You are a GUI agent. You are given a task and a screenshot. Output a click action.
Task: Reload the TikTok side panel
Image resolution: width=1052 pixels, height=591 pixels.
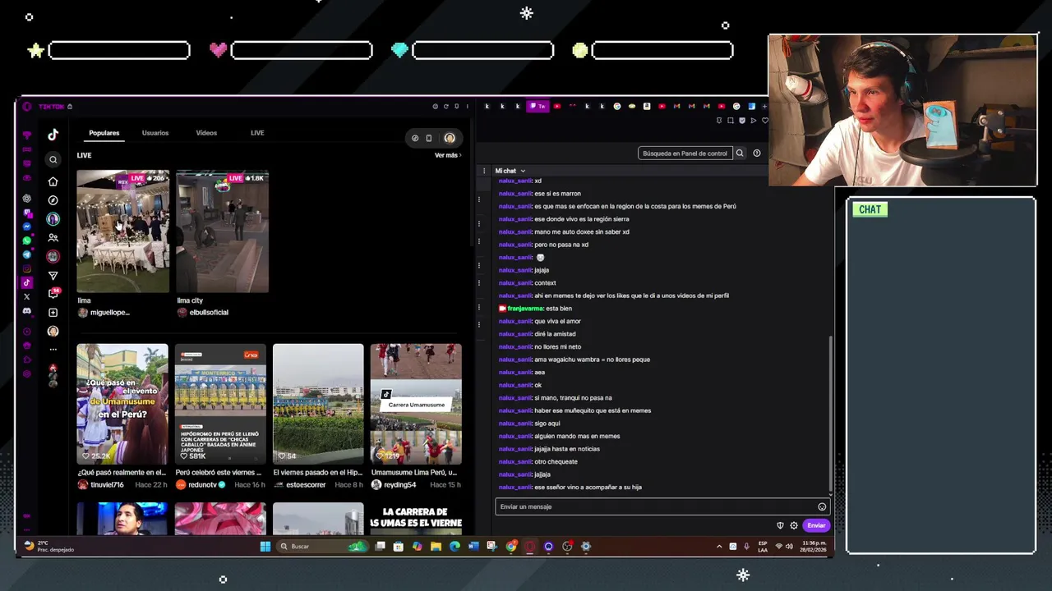(445, 107)
